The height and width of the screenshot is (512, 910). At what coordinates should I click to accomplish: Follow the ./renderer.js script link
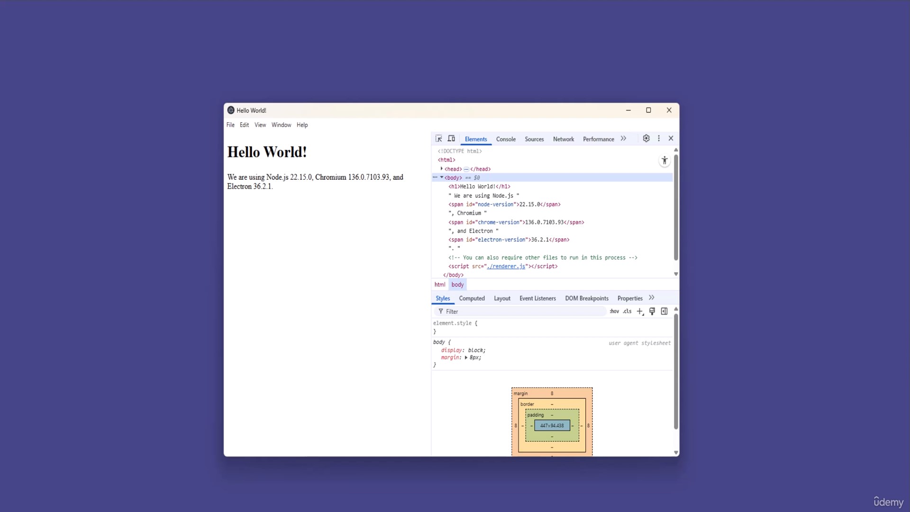tap(506, 266)
